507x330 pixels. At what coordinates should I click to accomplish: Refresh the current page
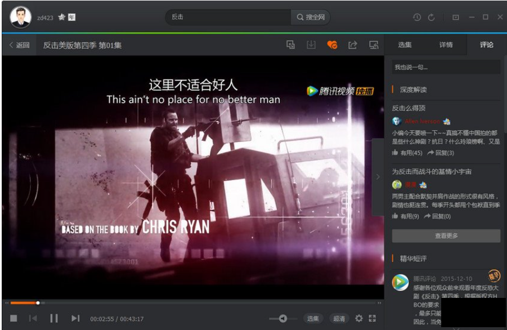(432, 17)
